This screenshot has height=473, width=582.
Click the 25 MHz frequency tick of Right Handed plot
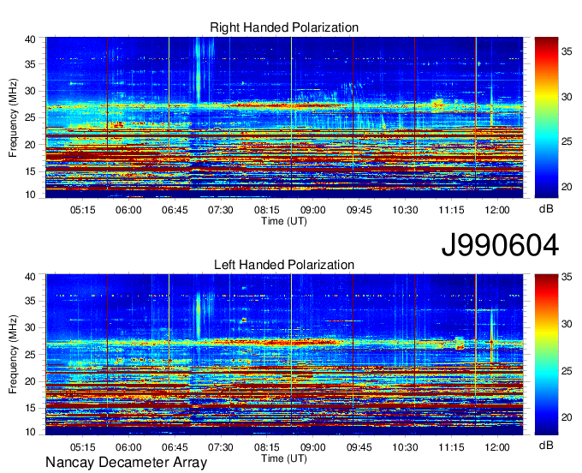point(30,117)
